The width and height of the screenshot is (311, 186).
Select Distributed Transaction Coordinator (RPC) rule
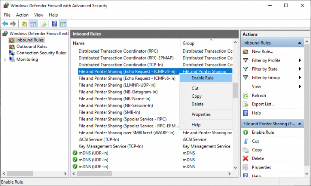(118, 51)
